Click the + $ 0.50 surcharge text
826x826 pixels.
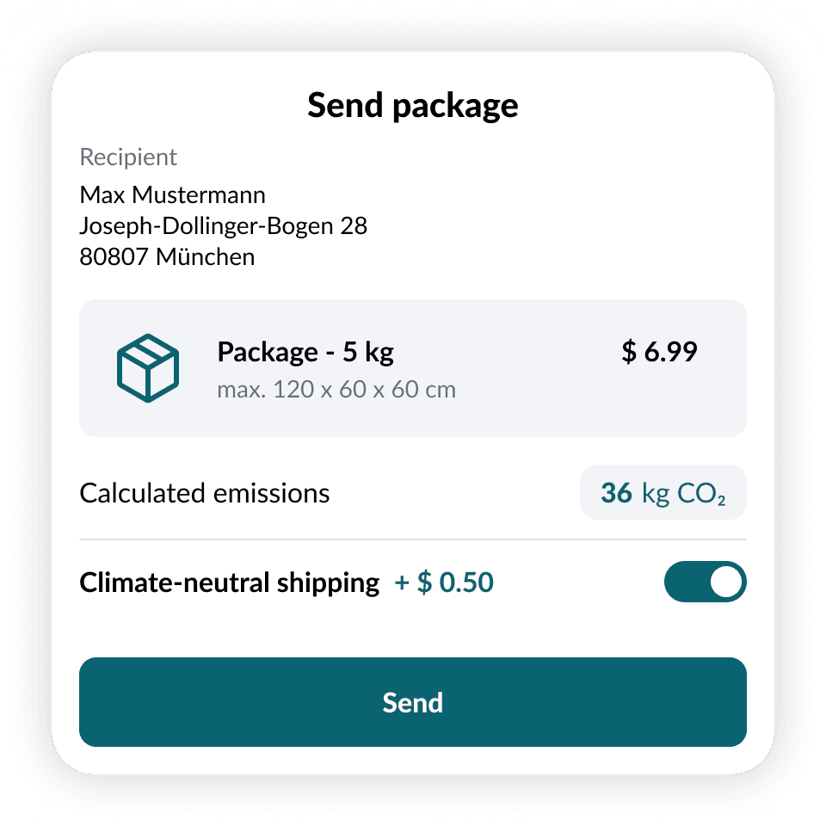(444, 582)
